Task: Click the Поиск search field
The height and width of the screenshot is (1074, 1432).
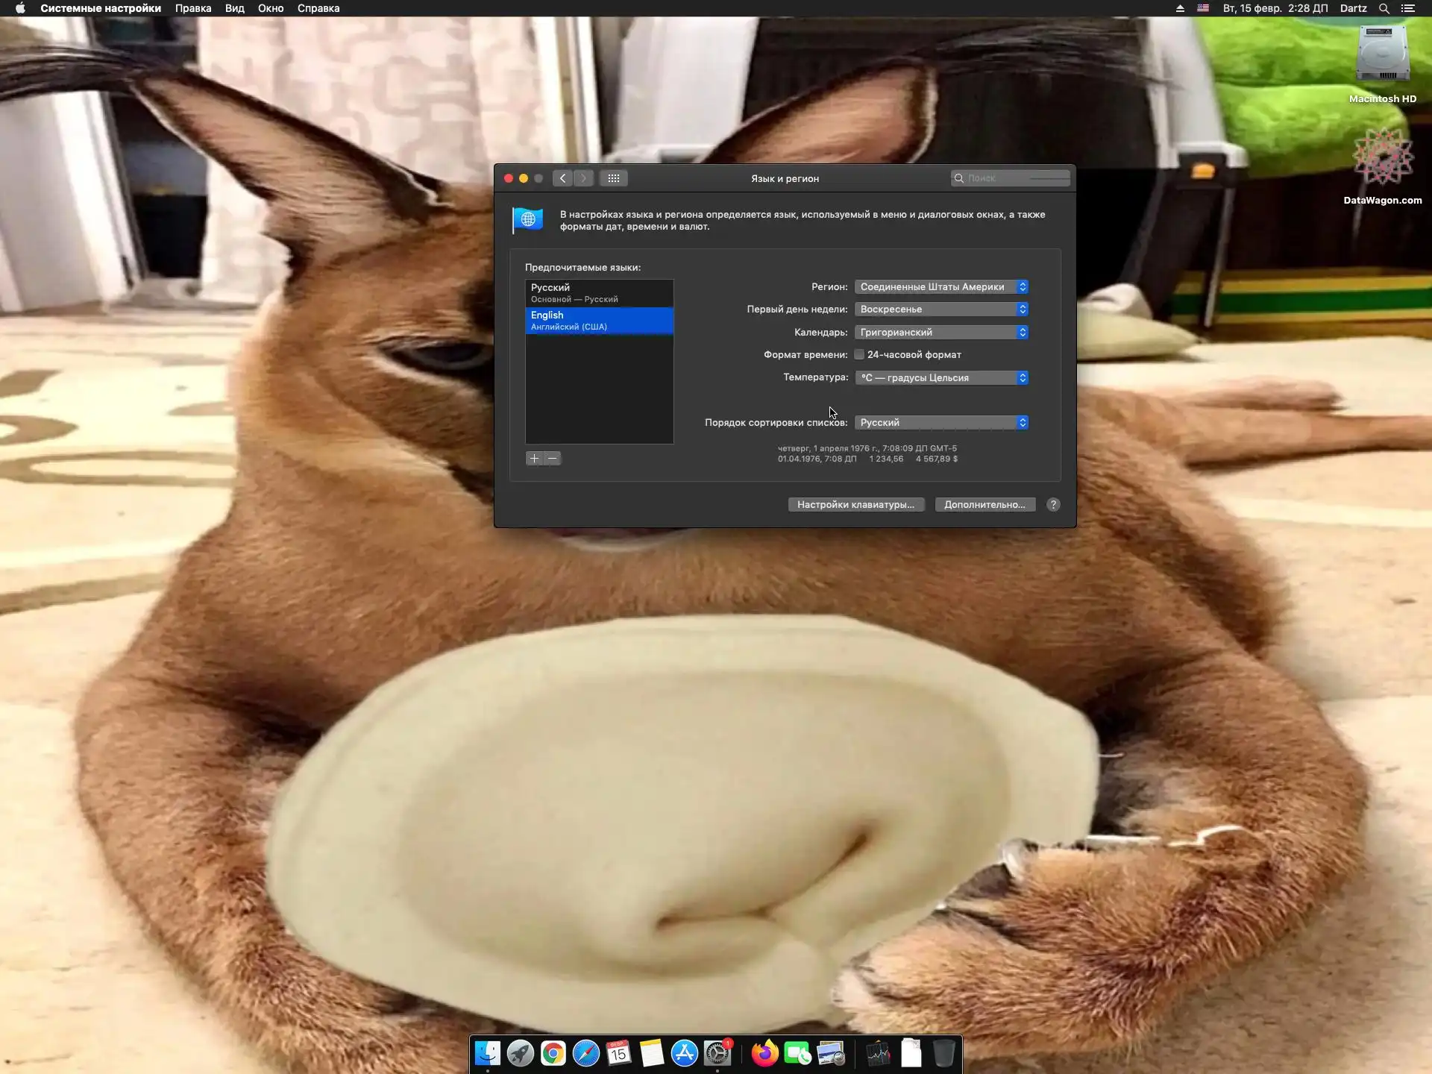Action: (x=1014, y=178)
